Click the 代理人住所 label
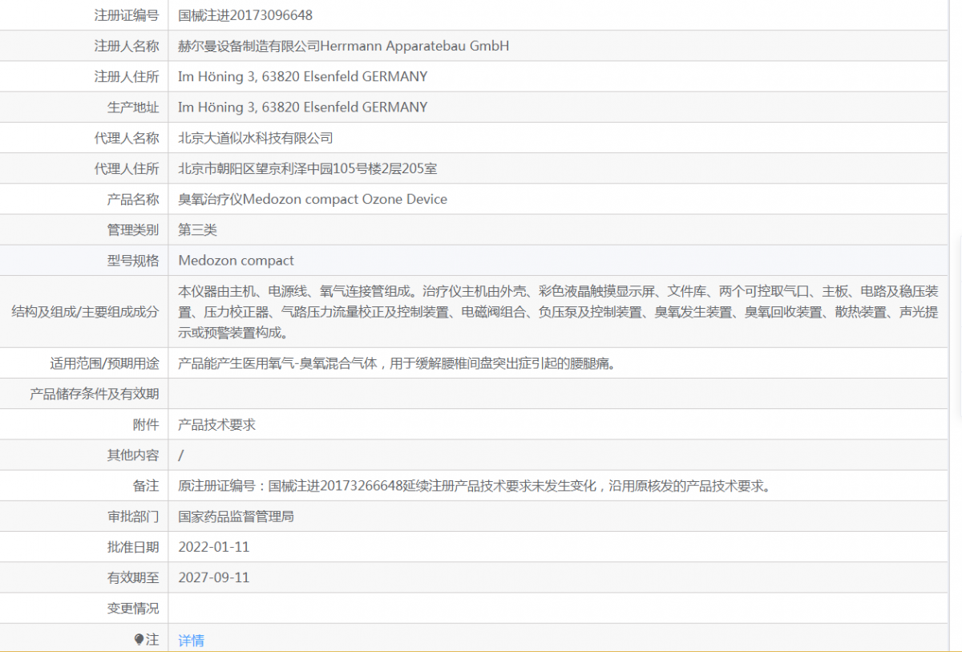Image resolution: width=962 pixels, height=652 pixels. pos(127,168)
